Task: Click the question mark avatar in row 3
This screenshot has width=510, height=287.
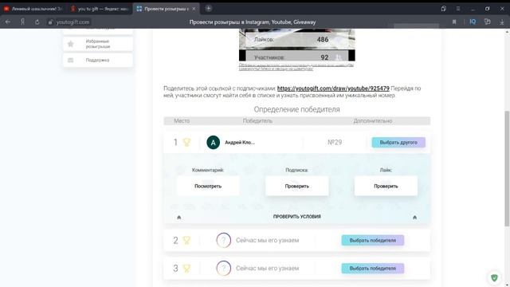Action: (x=223, y=268)
